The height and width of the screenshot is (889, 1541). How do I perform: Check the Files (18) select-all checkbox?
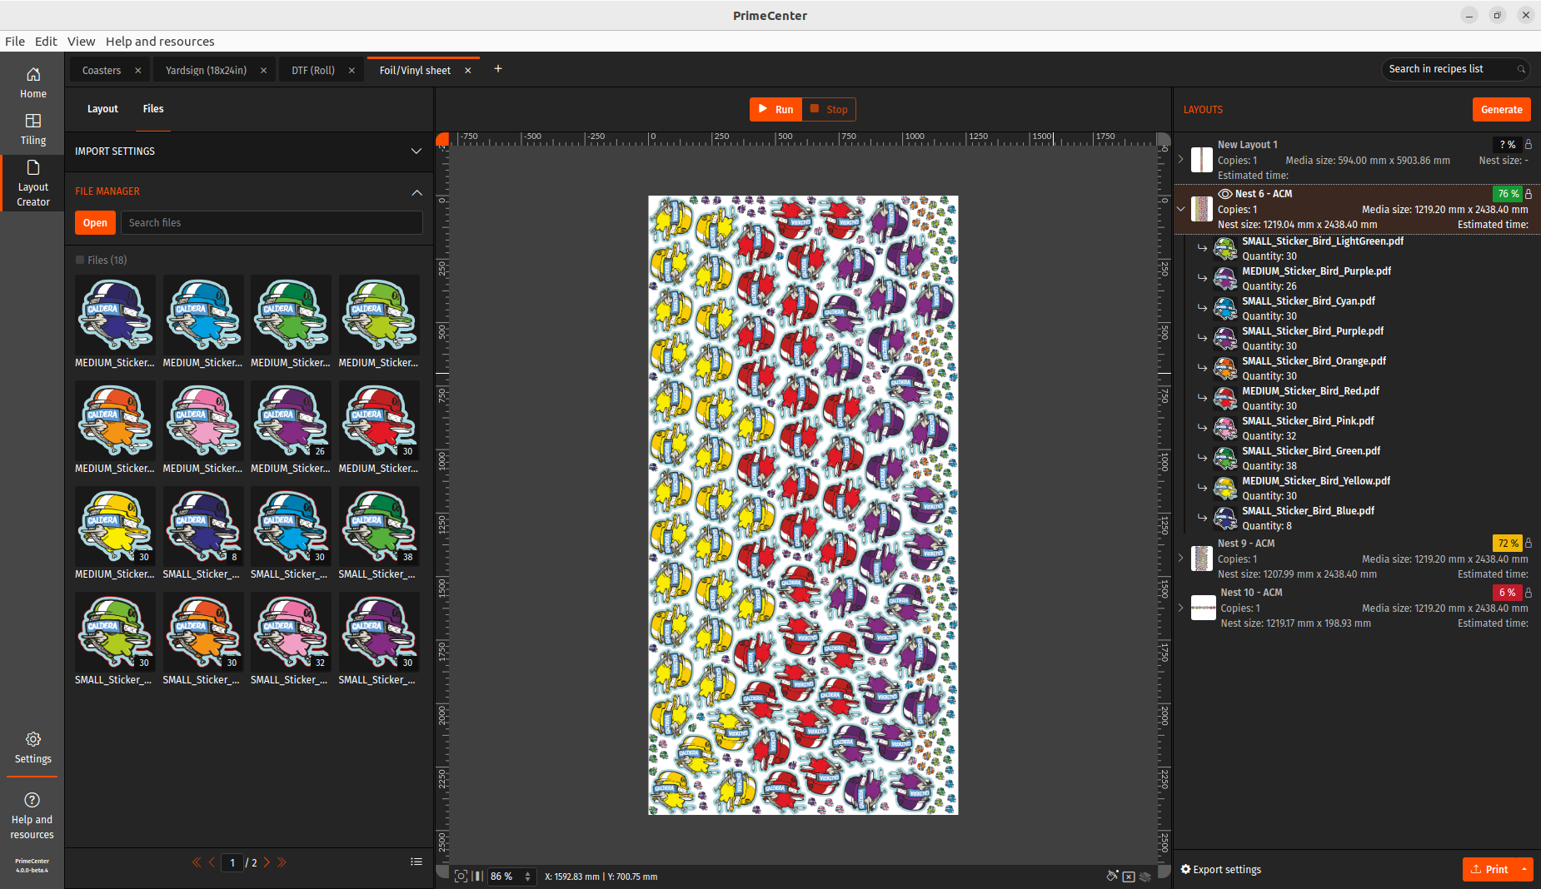pyautogui.click(x=80, y=260)
